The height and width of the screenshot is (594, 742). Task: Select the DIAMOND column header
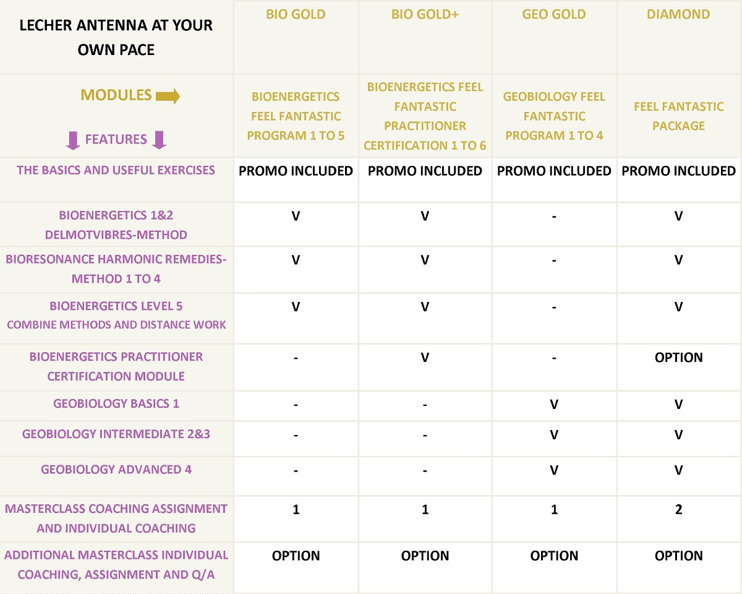pos(678,14)
